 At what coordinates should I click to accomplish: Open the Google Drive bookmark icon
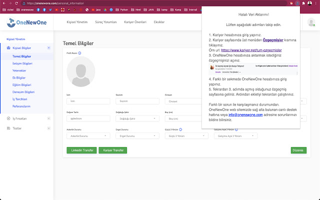pos(105,9)
